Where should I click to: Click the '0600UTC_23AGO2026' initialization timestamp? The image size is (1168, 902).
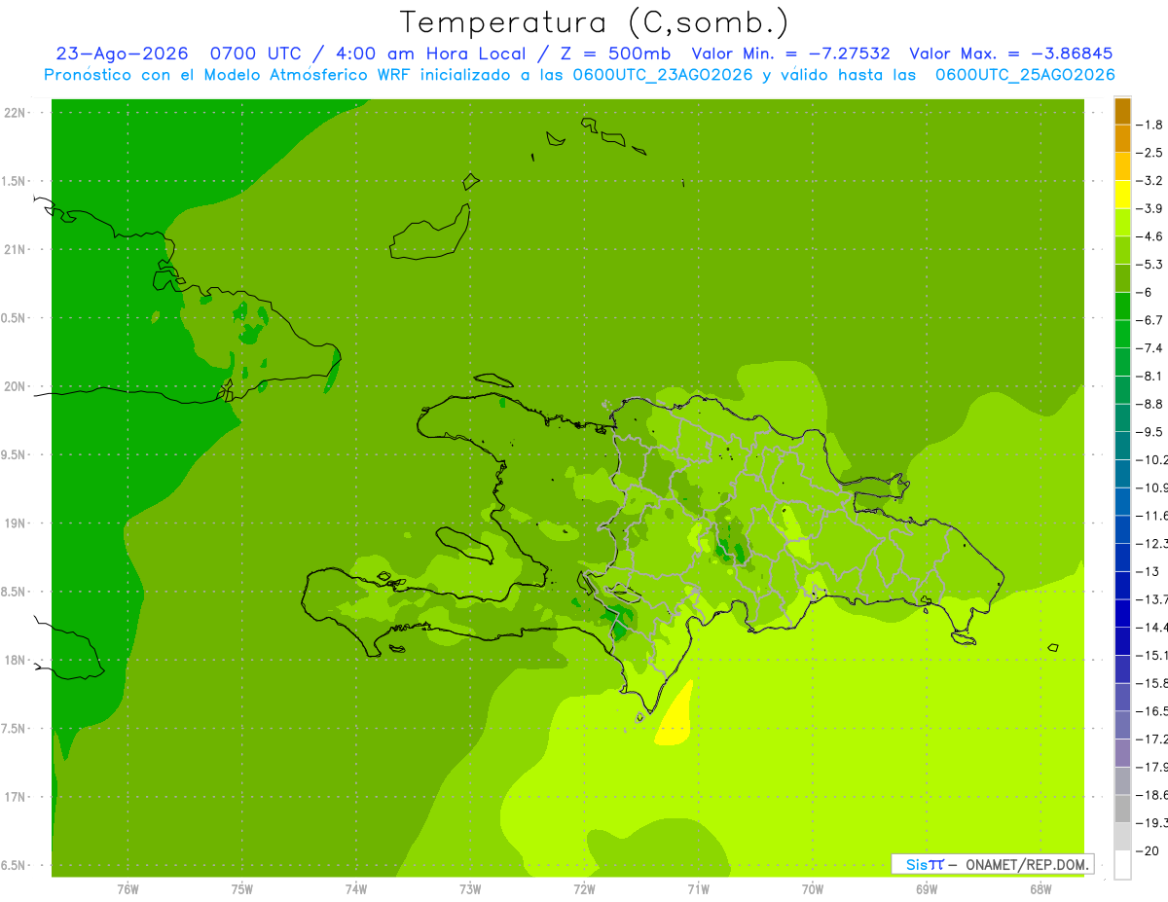(x=663, y=75)
